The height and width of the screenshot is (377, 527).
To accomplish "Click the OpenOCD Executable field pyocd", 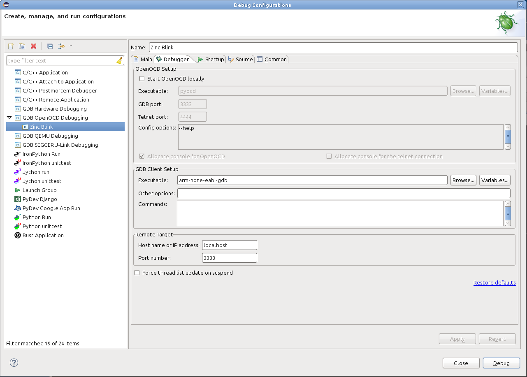I will pos(313,91).
